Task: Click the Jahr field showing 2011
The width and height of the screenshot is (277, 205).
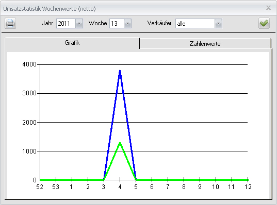Action: click(66, 24)
